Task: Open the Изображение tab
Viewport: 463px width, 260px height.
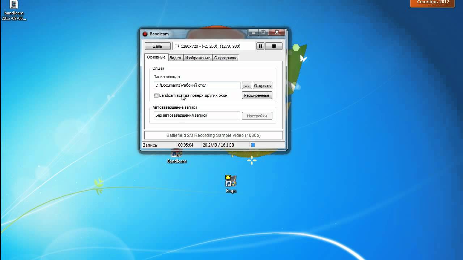Action: pos(197,58)
